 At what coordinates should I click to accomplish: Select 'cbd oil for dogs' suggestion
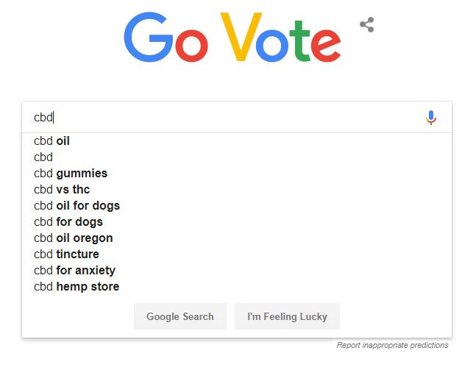click(x=237, y=205)
